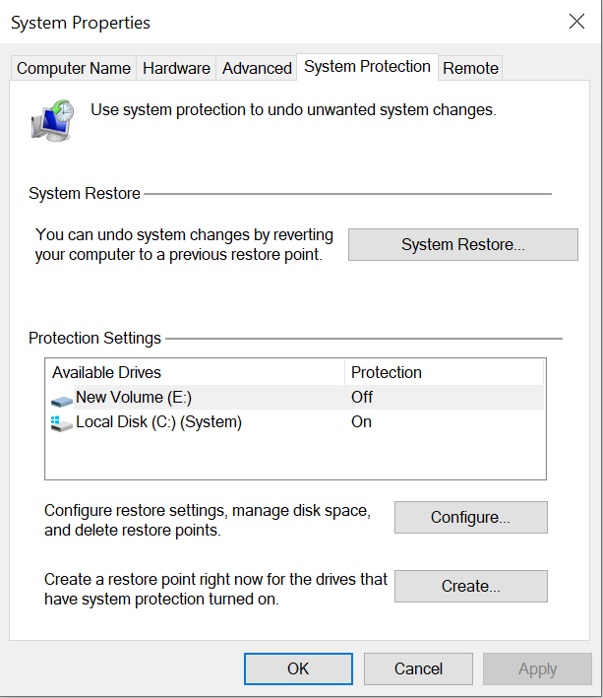Close the System Properties dialog
This screenshot has height=698, width=603.
575,22
